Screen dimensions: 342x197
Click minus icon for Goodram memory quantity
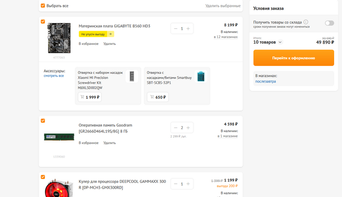[176, 128]
